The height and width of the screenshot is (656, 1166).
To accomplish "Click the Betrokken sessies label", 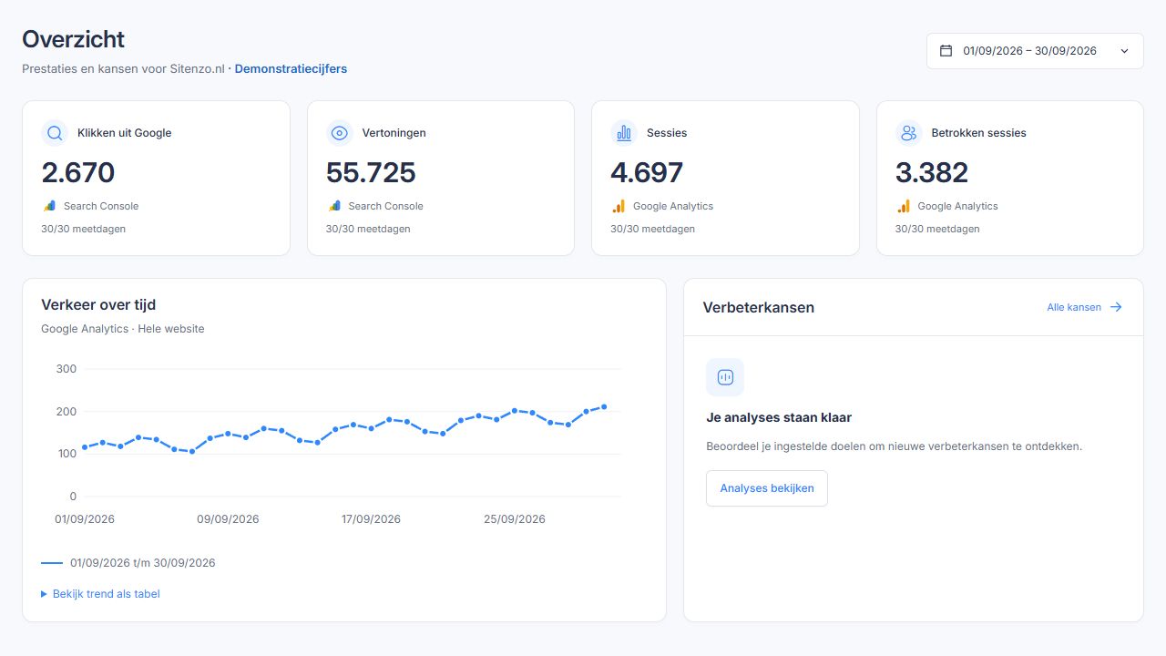I will (x=978, y=133).
